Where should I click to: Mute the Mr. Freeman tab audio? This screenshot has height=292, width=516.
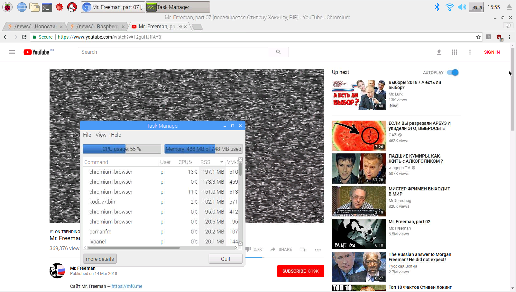(180, 27)
